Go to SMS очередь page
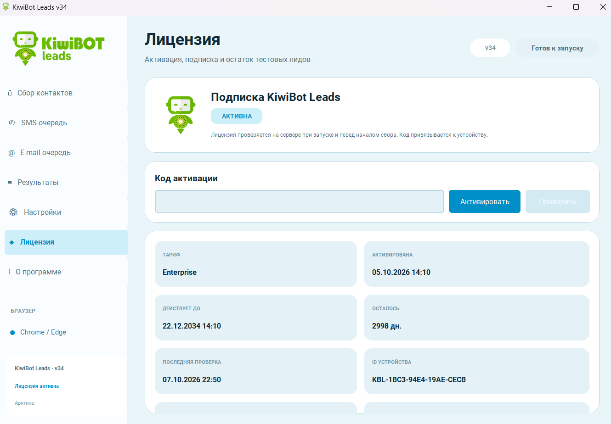The width and height of the screenshot is (611, 424). pos(66,123)
